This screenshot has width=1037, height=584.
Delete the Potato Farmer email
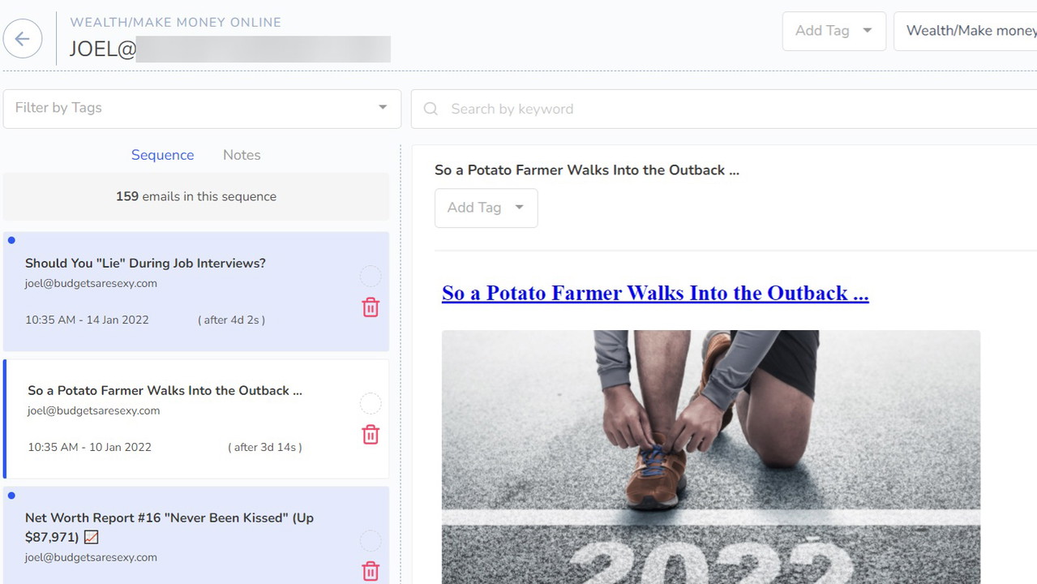pyautogui.click(x=371, y=435)
